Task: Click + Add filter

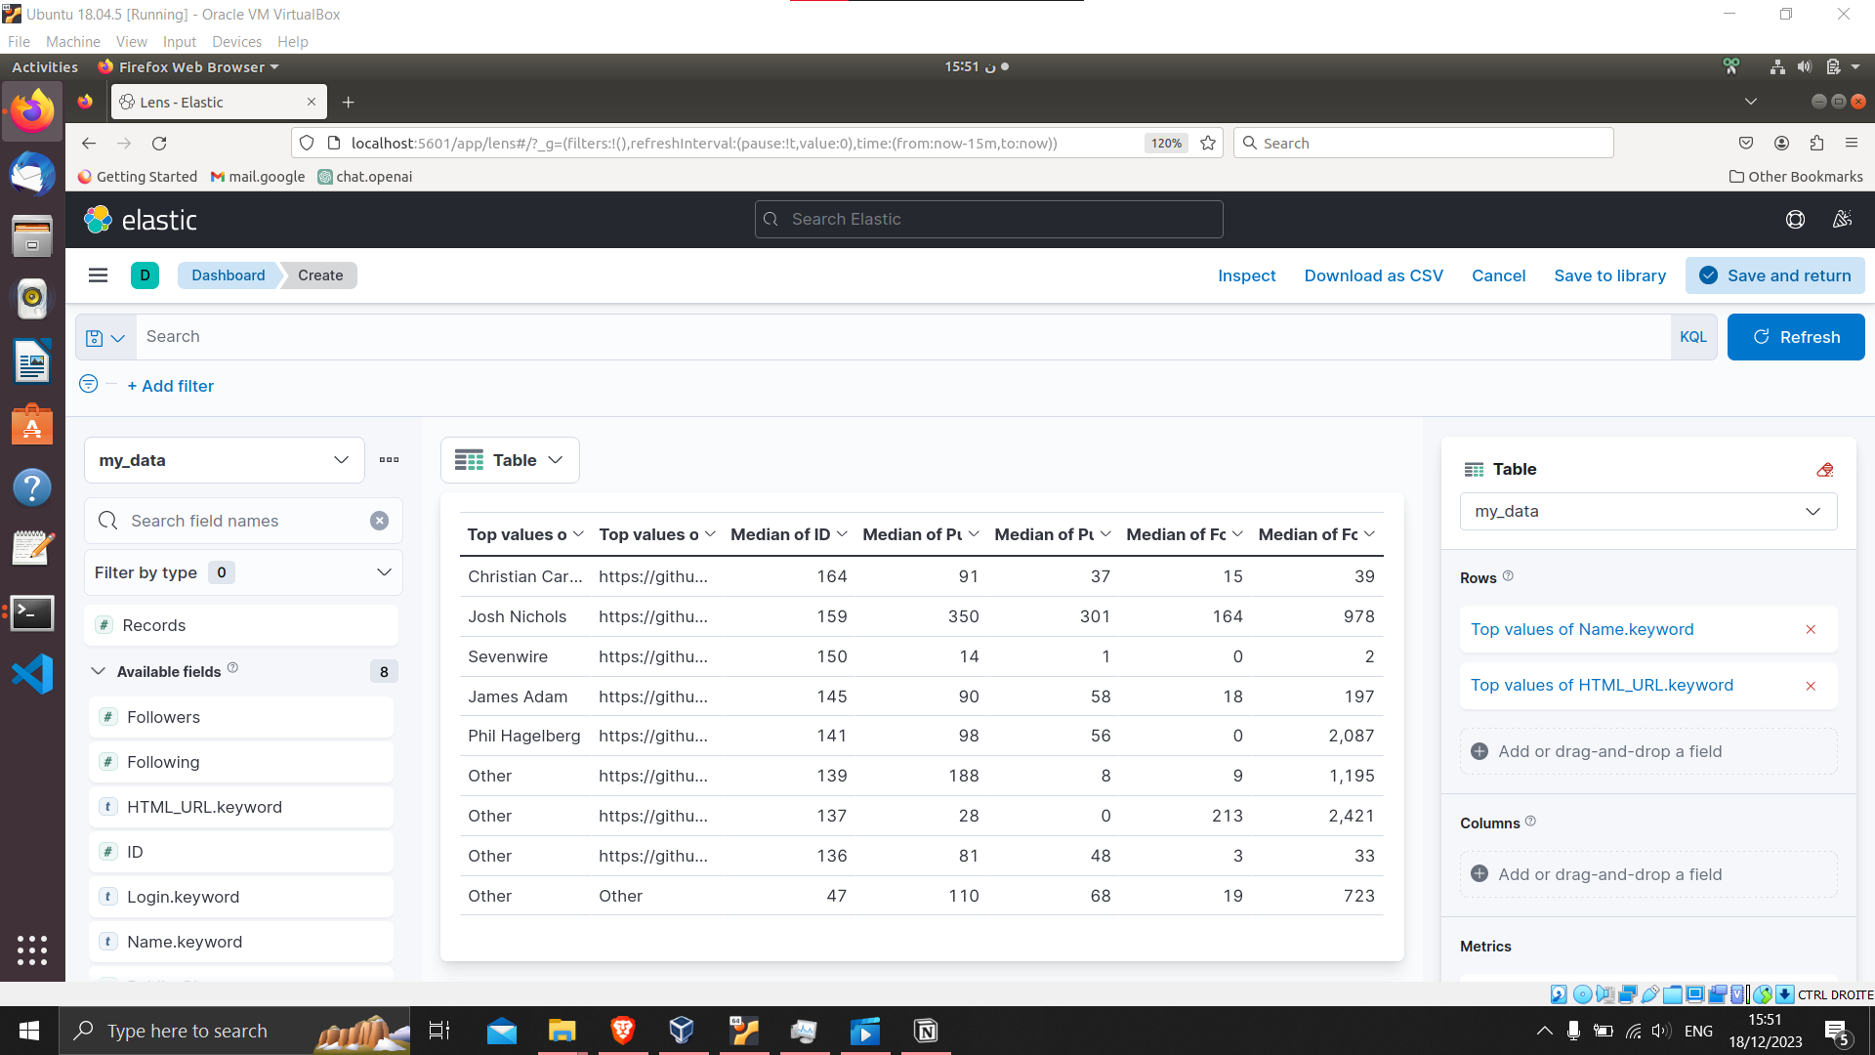Action: (170, 386)
